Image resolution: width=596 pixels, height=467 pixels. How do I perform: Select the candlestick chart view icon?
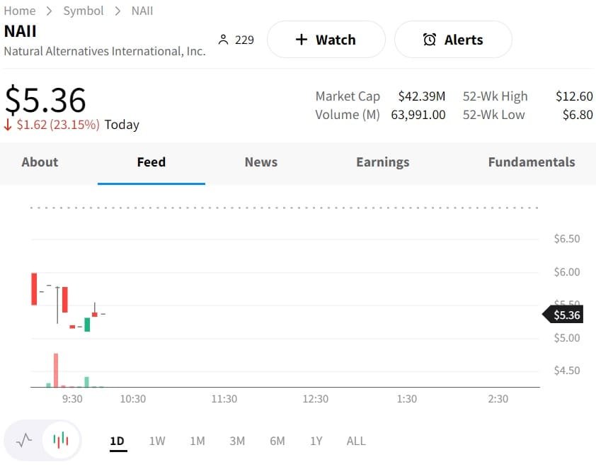pyautogui.click(x=61, y=440)
